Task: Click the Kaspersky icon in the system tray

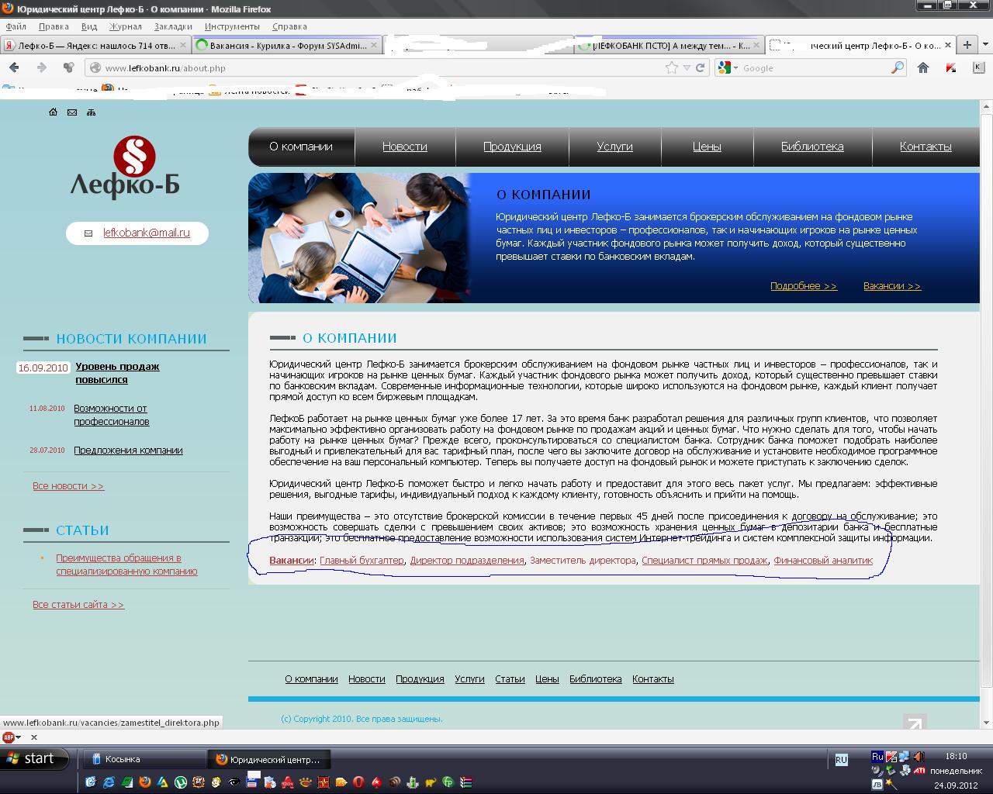Action: [x=891, y=757]
